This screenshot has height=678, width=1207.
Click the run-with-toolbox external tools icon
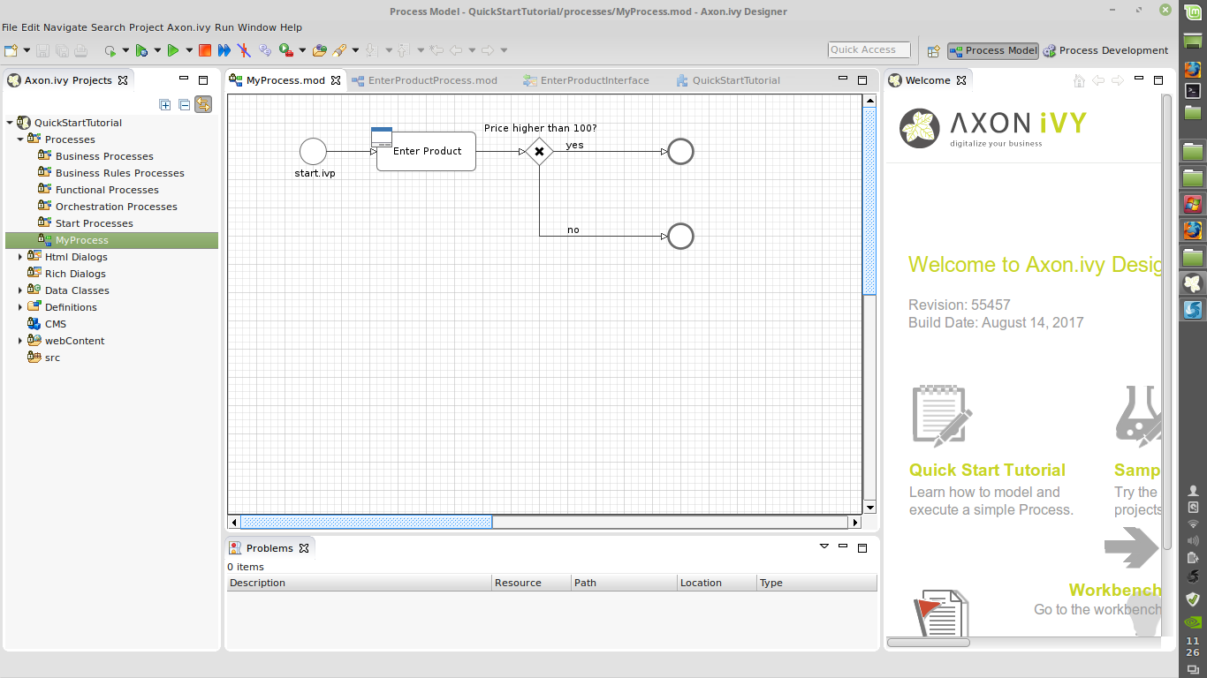click(286, 50)
